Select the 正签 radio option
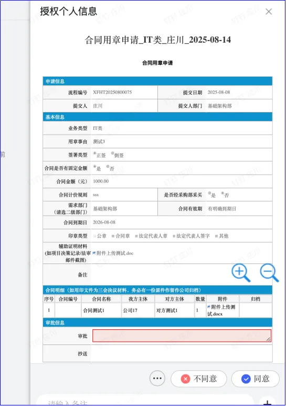The height and width of the screenshot is (406, 286). point(95,153)
